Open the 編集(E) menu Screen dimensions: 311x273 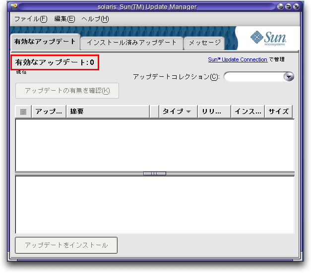point(64,19)
